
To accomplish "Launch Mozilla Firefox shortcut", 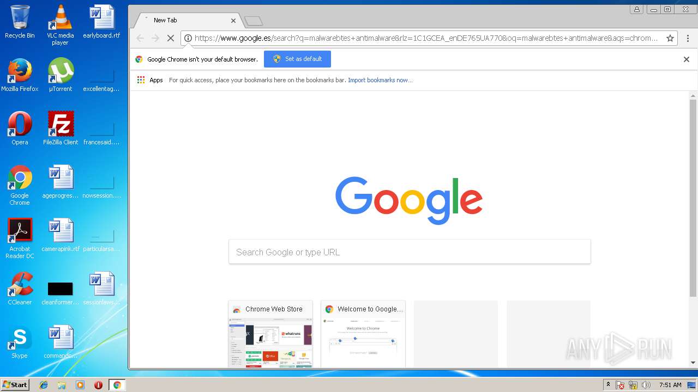I will click(x=20, y=75).
